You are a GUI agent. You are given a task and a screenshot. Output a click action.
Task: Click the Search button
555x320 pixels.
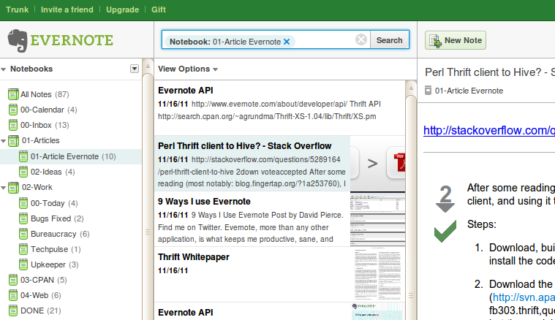pos(389,40)
